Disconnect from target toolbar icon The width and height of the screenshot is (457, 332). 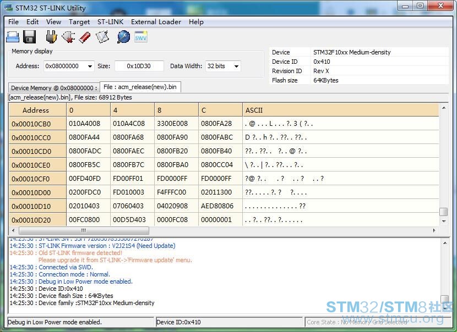point(68,37)
